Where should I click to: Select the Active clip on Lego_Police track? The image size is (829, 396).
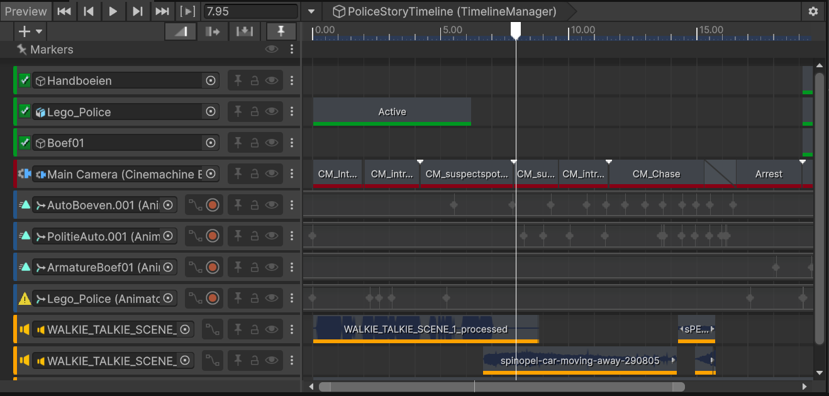click(392, 111)
